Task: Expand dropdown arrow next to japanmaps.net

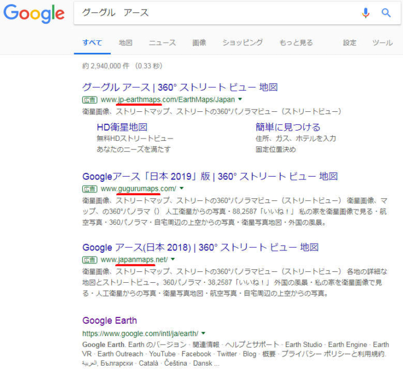Action: click(x=173, y=259)
